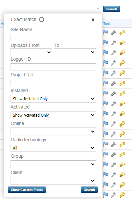The height and width of the screenshot is (199, 139).
Task: Open the Uploads From date dropdown
Action: pyautogui.click(x=32, y=52)
